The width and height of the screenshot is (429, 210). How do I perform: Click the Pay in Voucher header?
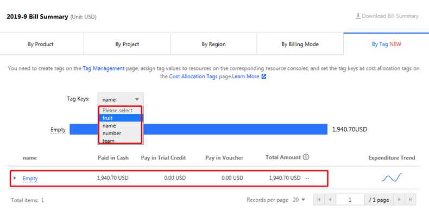tap(224, 158)
